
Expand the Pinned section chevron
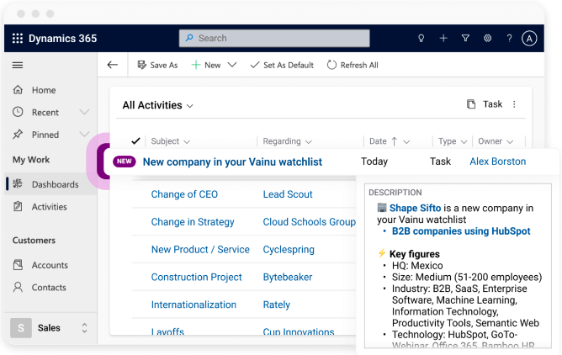click(x=85, y=135)
